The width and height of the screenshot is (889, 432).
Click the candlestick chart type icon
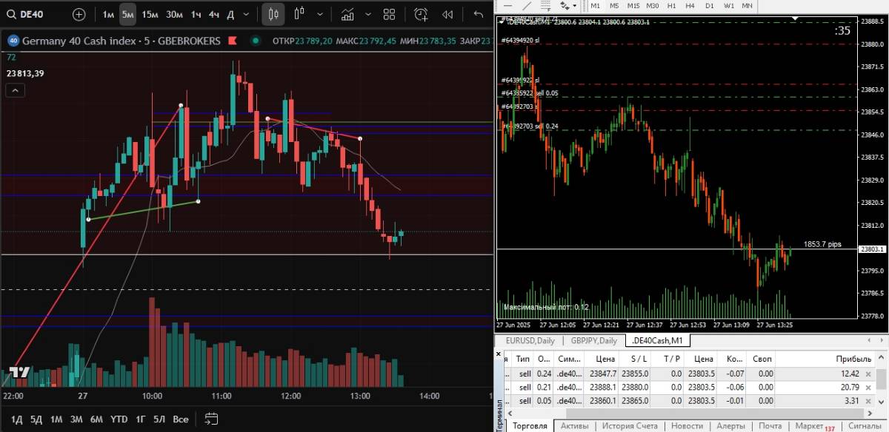click(x=273, y=14)
